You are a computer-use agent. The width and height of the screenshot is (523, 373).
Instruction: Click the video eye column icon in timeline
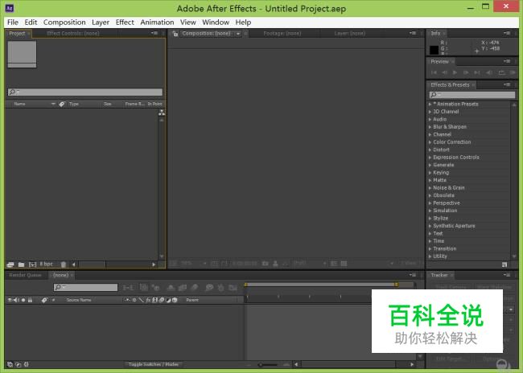(10, 300)
